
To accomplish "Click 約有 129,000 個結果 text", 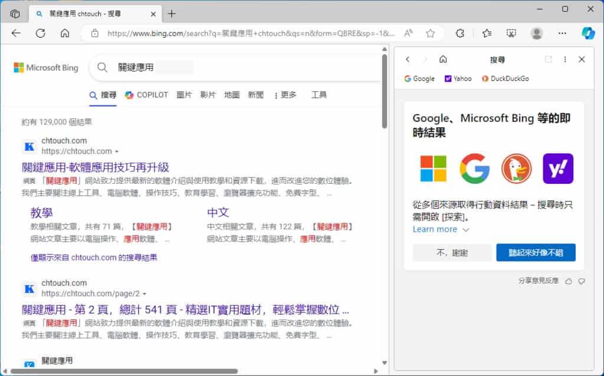I will coord(57,122).
